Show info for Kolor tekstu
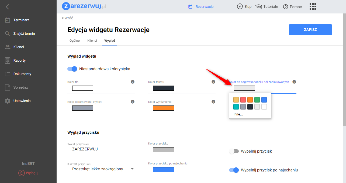 pos(213,82)
